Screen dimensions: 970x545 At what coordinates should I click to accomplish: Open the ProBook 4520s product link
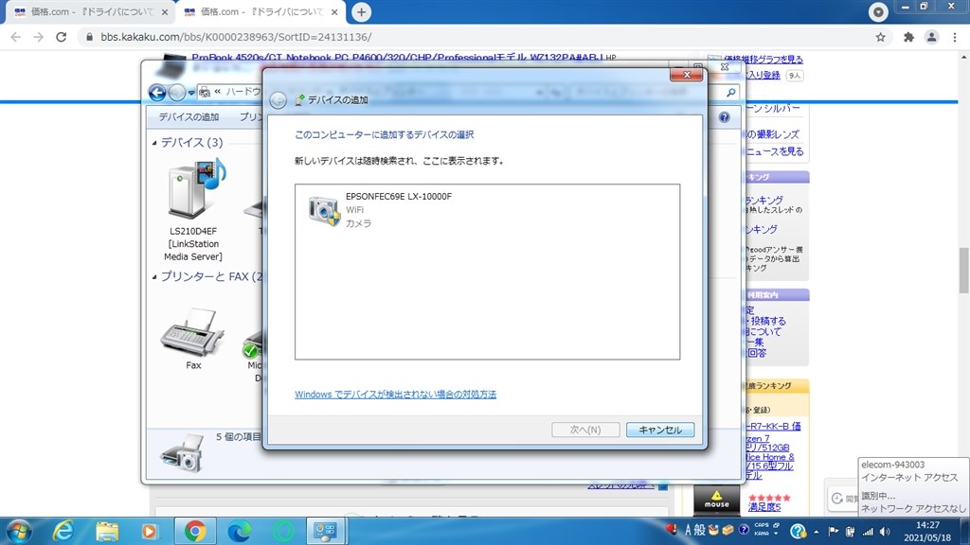click(397, 58)
